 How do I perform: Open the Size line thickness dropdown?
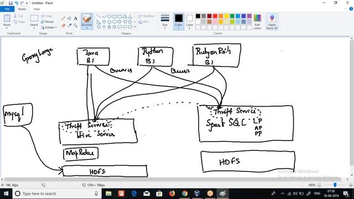(165, 22)
